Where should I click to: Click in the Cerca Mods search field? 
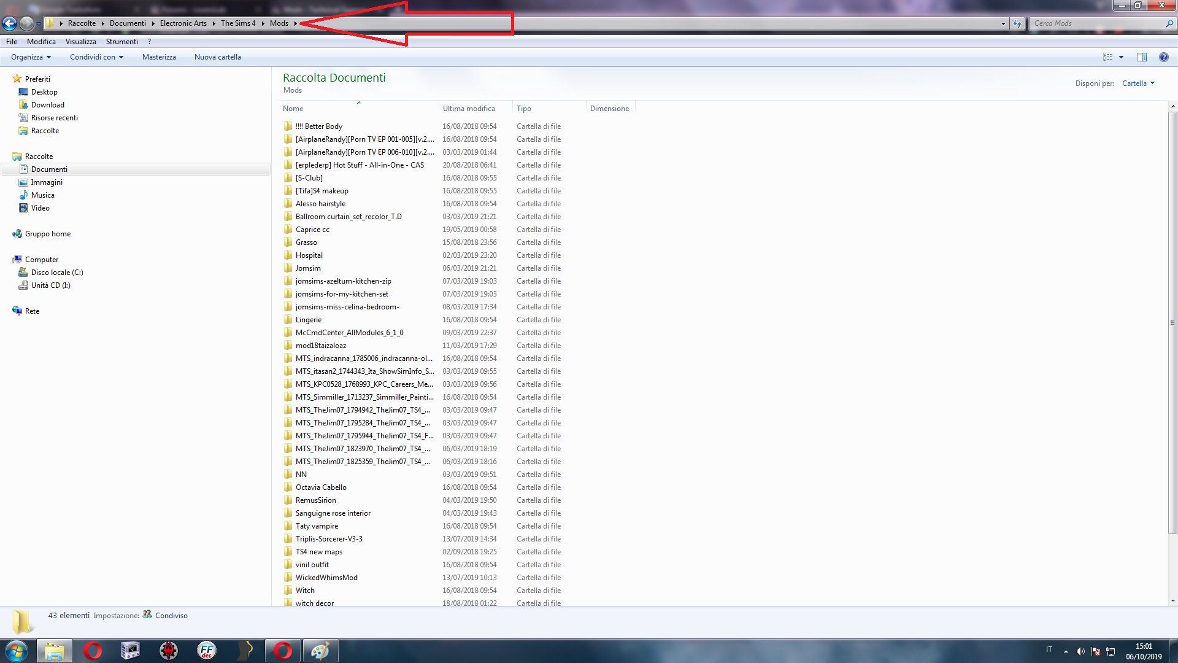(x=1102, y=23)
